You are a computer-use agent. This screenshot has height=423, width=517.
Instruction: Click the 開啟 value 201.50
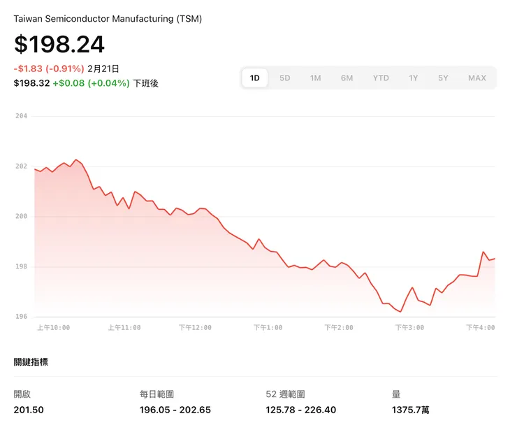29,410
